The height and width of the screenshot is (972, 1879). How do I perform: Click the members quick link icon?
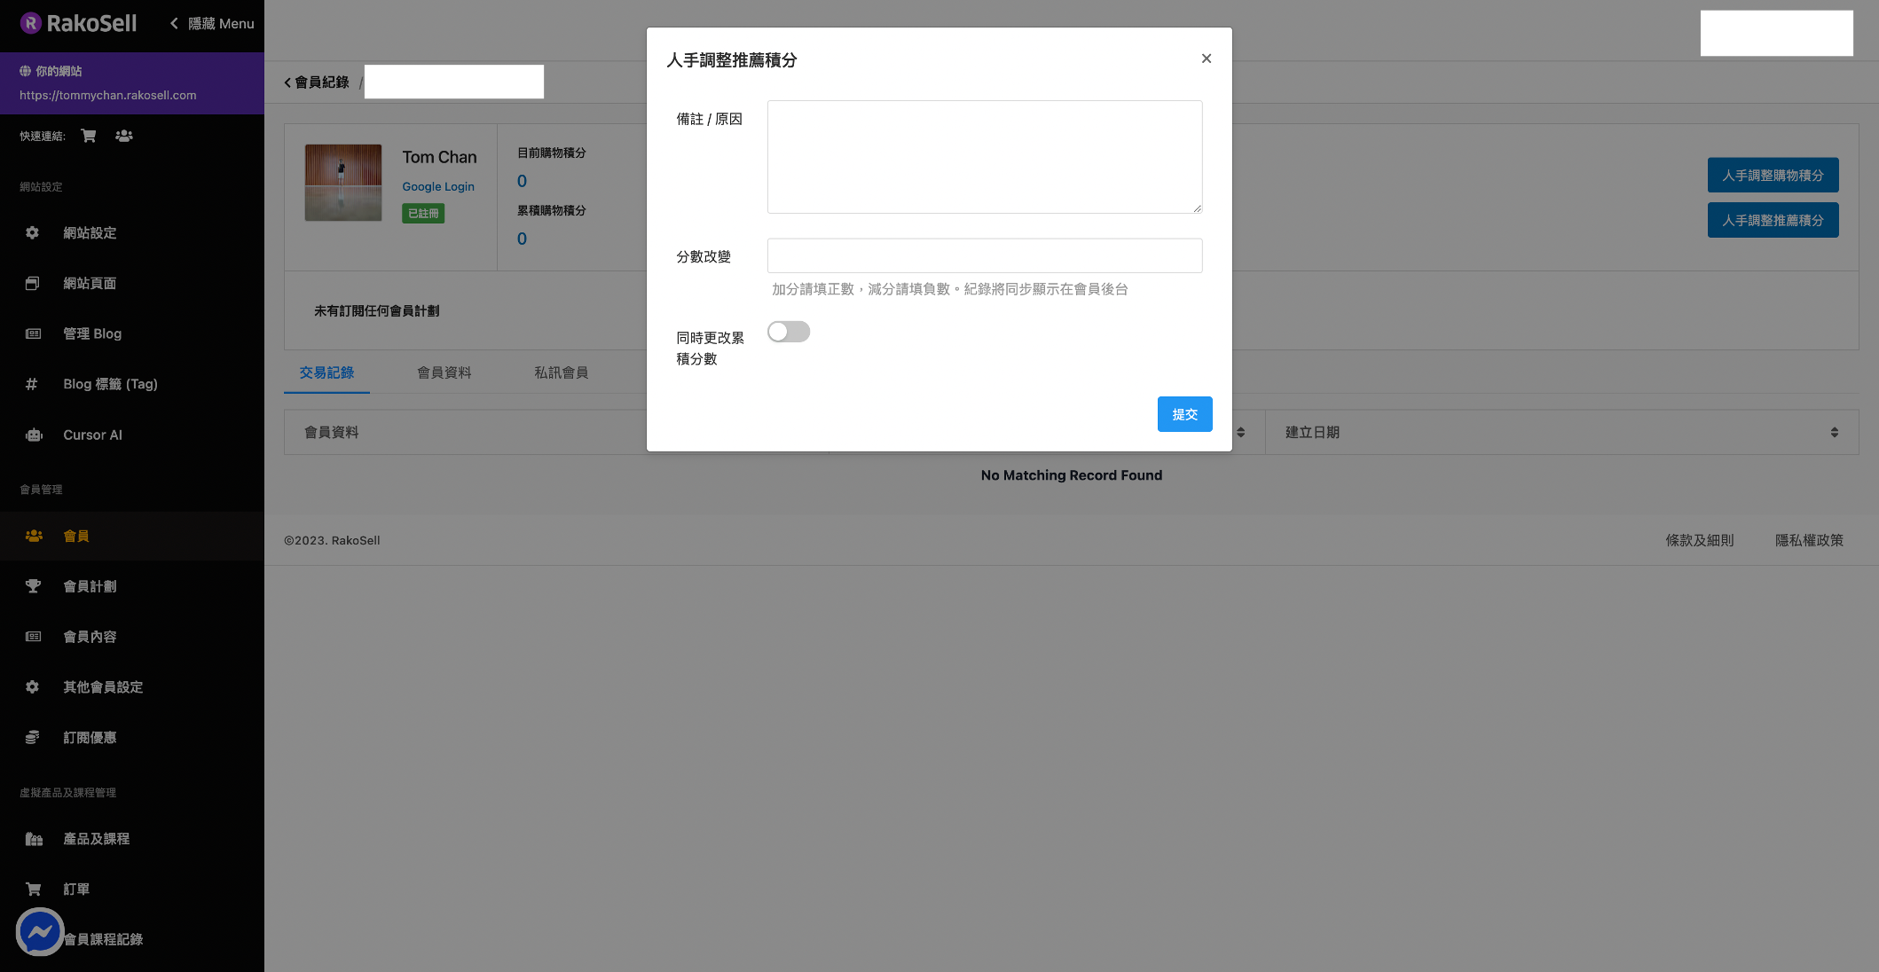click(124, 136)
